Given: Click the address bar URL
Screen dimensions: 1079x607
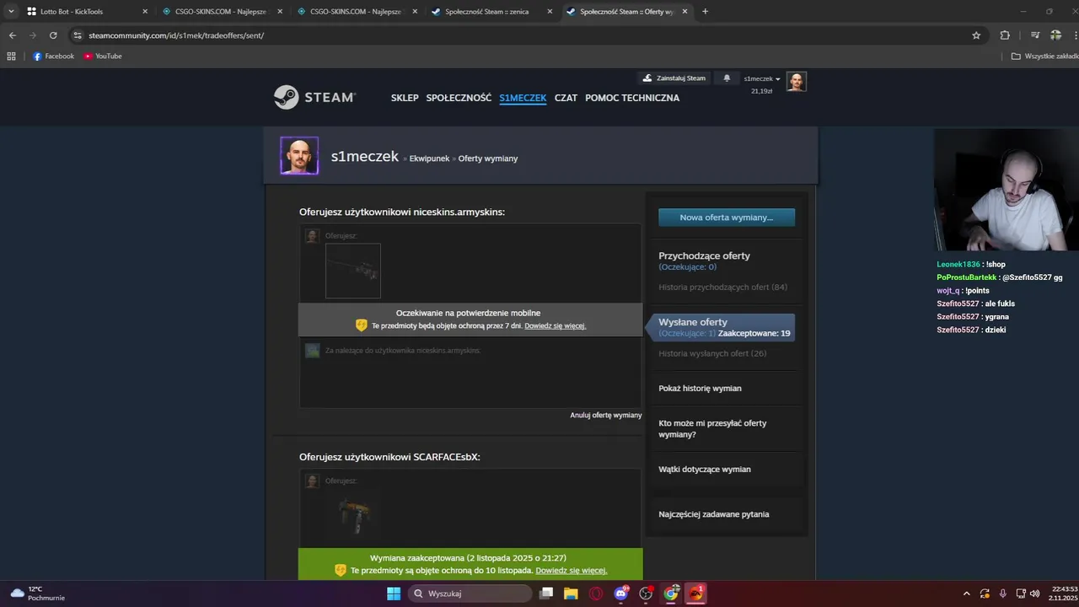Looking at the screenshot, I should pos(176,35).
